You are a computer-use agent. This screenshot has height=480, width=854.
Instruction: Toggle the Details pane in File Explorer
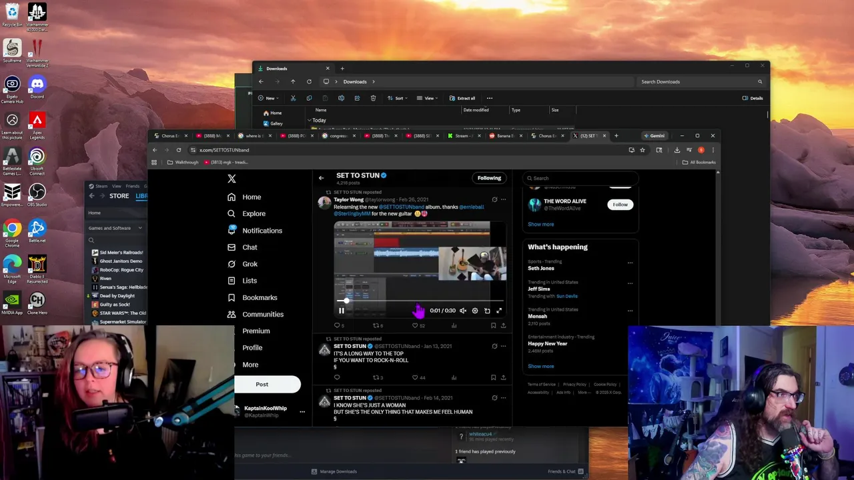tap(753, 98)
